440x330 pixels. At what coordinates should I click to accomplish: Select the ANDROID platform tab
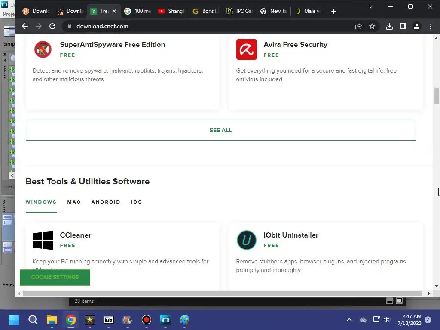point(106,202)
